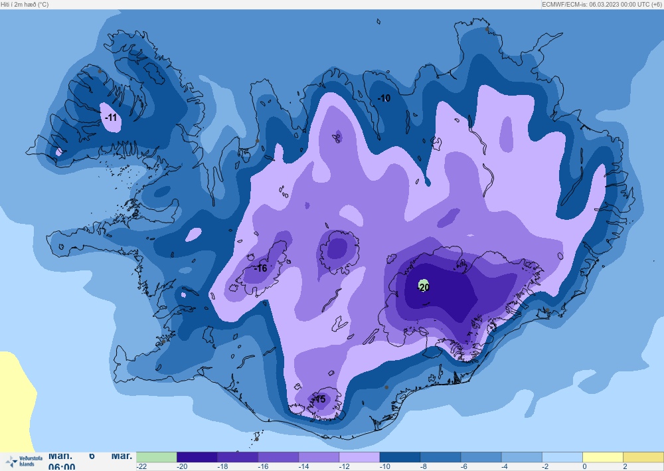Click the legend scale value 0
664x471 pixels.
(584, 467)
